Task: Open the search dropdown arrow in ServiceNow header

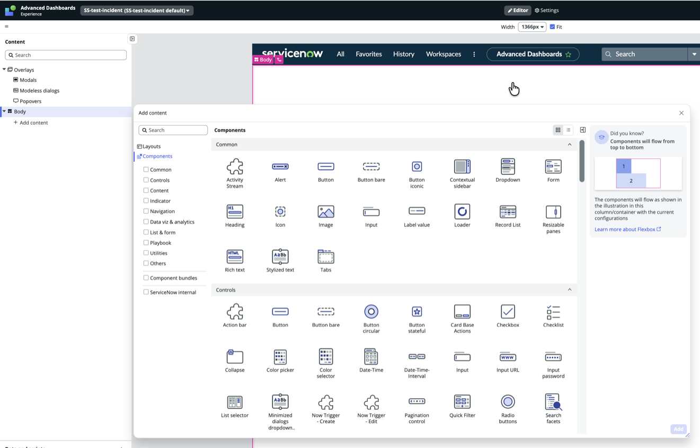Action: tap(694, 54)
